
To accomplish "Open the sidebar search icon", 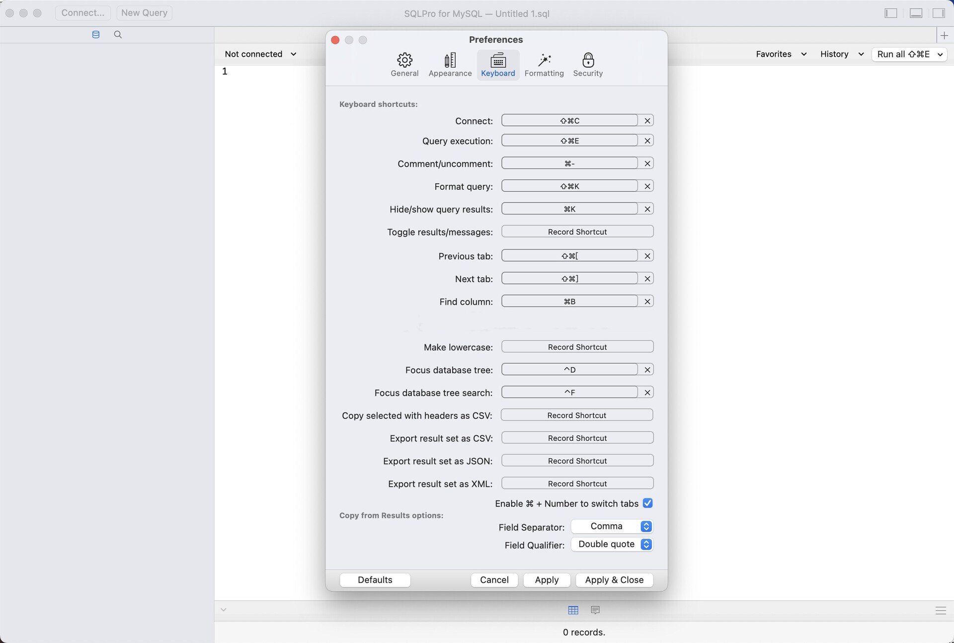I will click(x=118, y=34).
